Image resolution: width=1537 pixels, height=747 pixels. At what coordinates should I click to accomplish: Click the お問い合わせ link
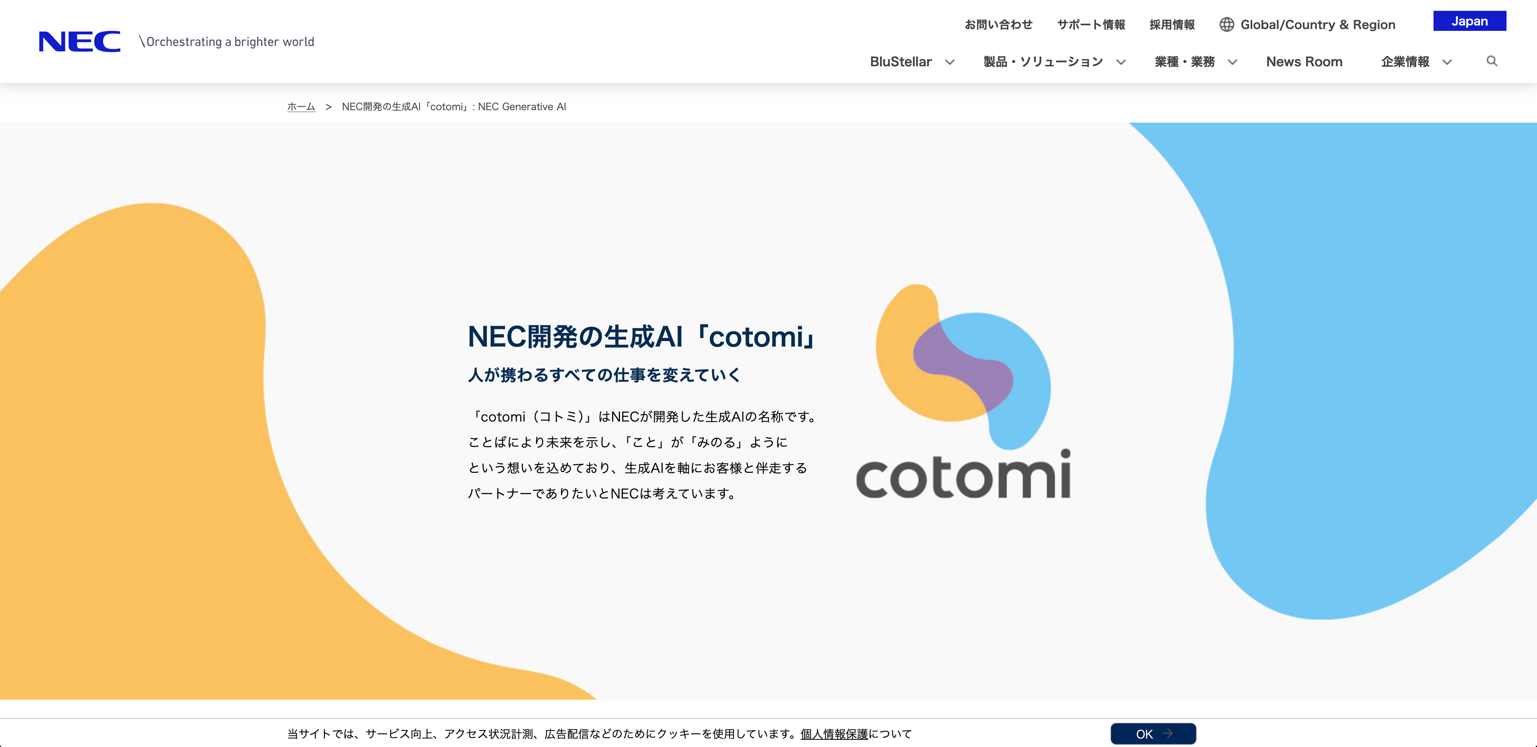(x=998, y=24)
